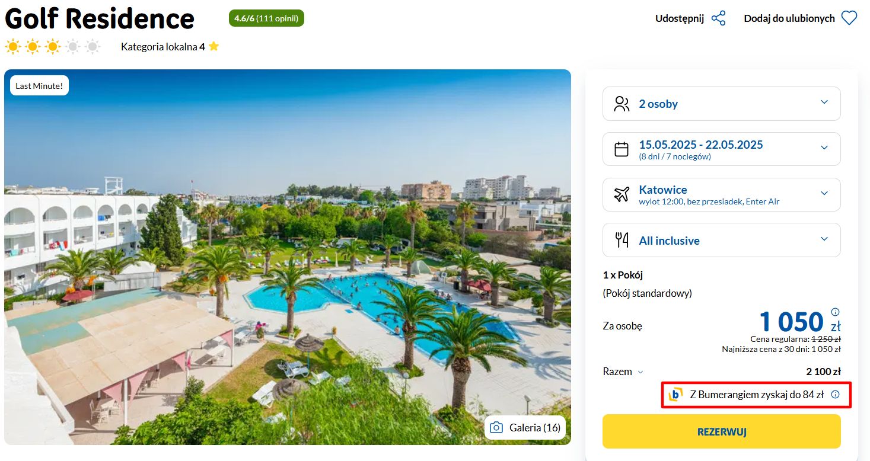Click the yellow REZERWUJ button
Viewport: 870px width, 461px height.
click(722, 431)
